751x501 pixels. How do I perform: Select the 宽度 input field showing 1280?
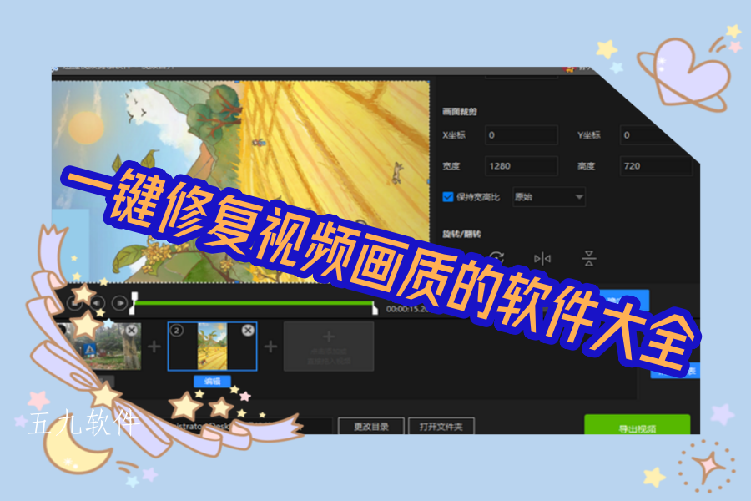[521, 165]
